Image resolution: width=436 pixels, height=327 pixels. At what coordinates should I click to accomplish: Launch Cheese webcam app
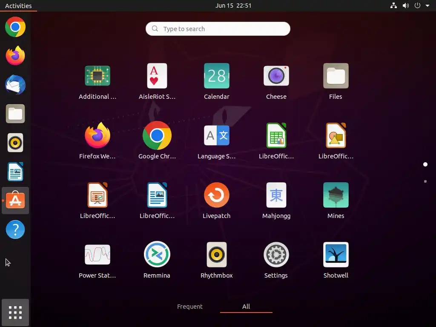pos(276,76)
